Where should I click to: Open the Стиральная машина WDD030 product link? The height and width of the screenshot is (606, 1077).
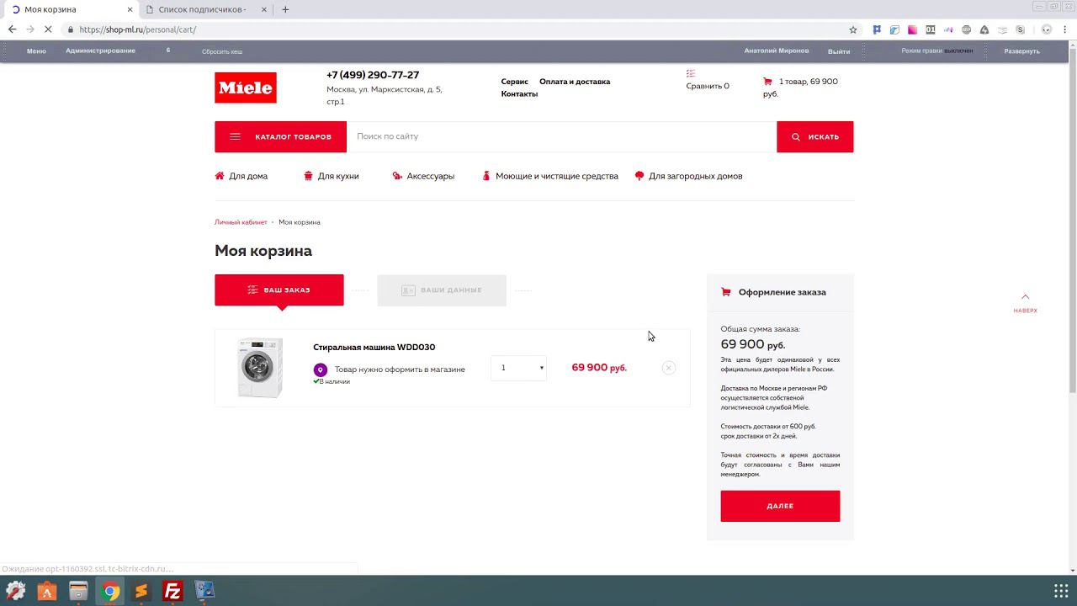click(x=374, y=348)
